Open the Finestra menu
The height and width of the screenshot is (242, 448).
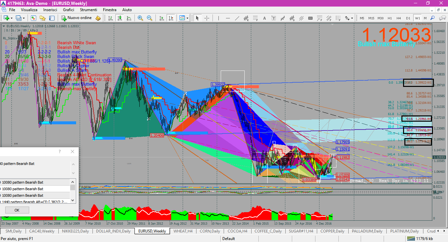pyautogui.click(x=110, y=10)
